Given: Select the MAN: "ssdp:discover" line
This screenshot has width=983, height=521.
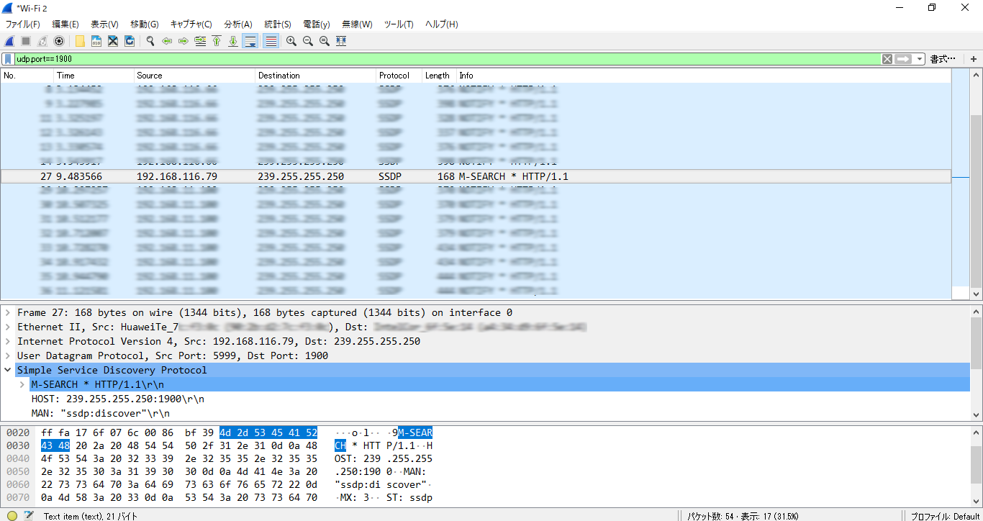Looking at the screenshot, I should click(101, 413).
